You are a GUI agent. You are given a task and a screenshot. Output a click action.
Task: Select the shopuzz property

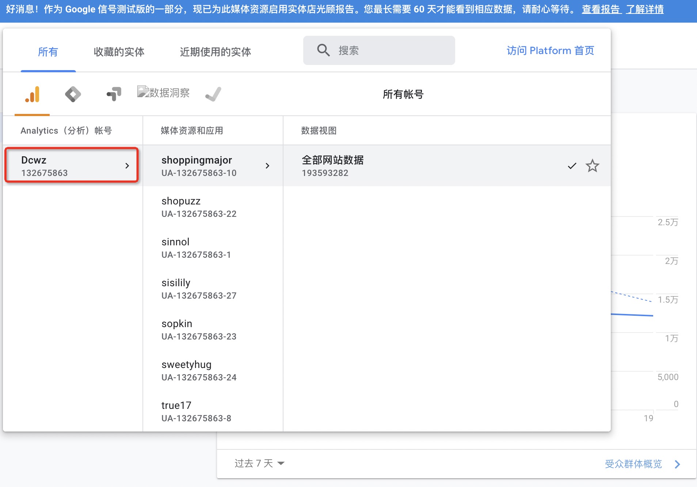199,207
